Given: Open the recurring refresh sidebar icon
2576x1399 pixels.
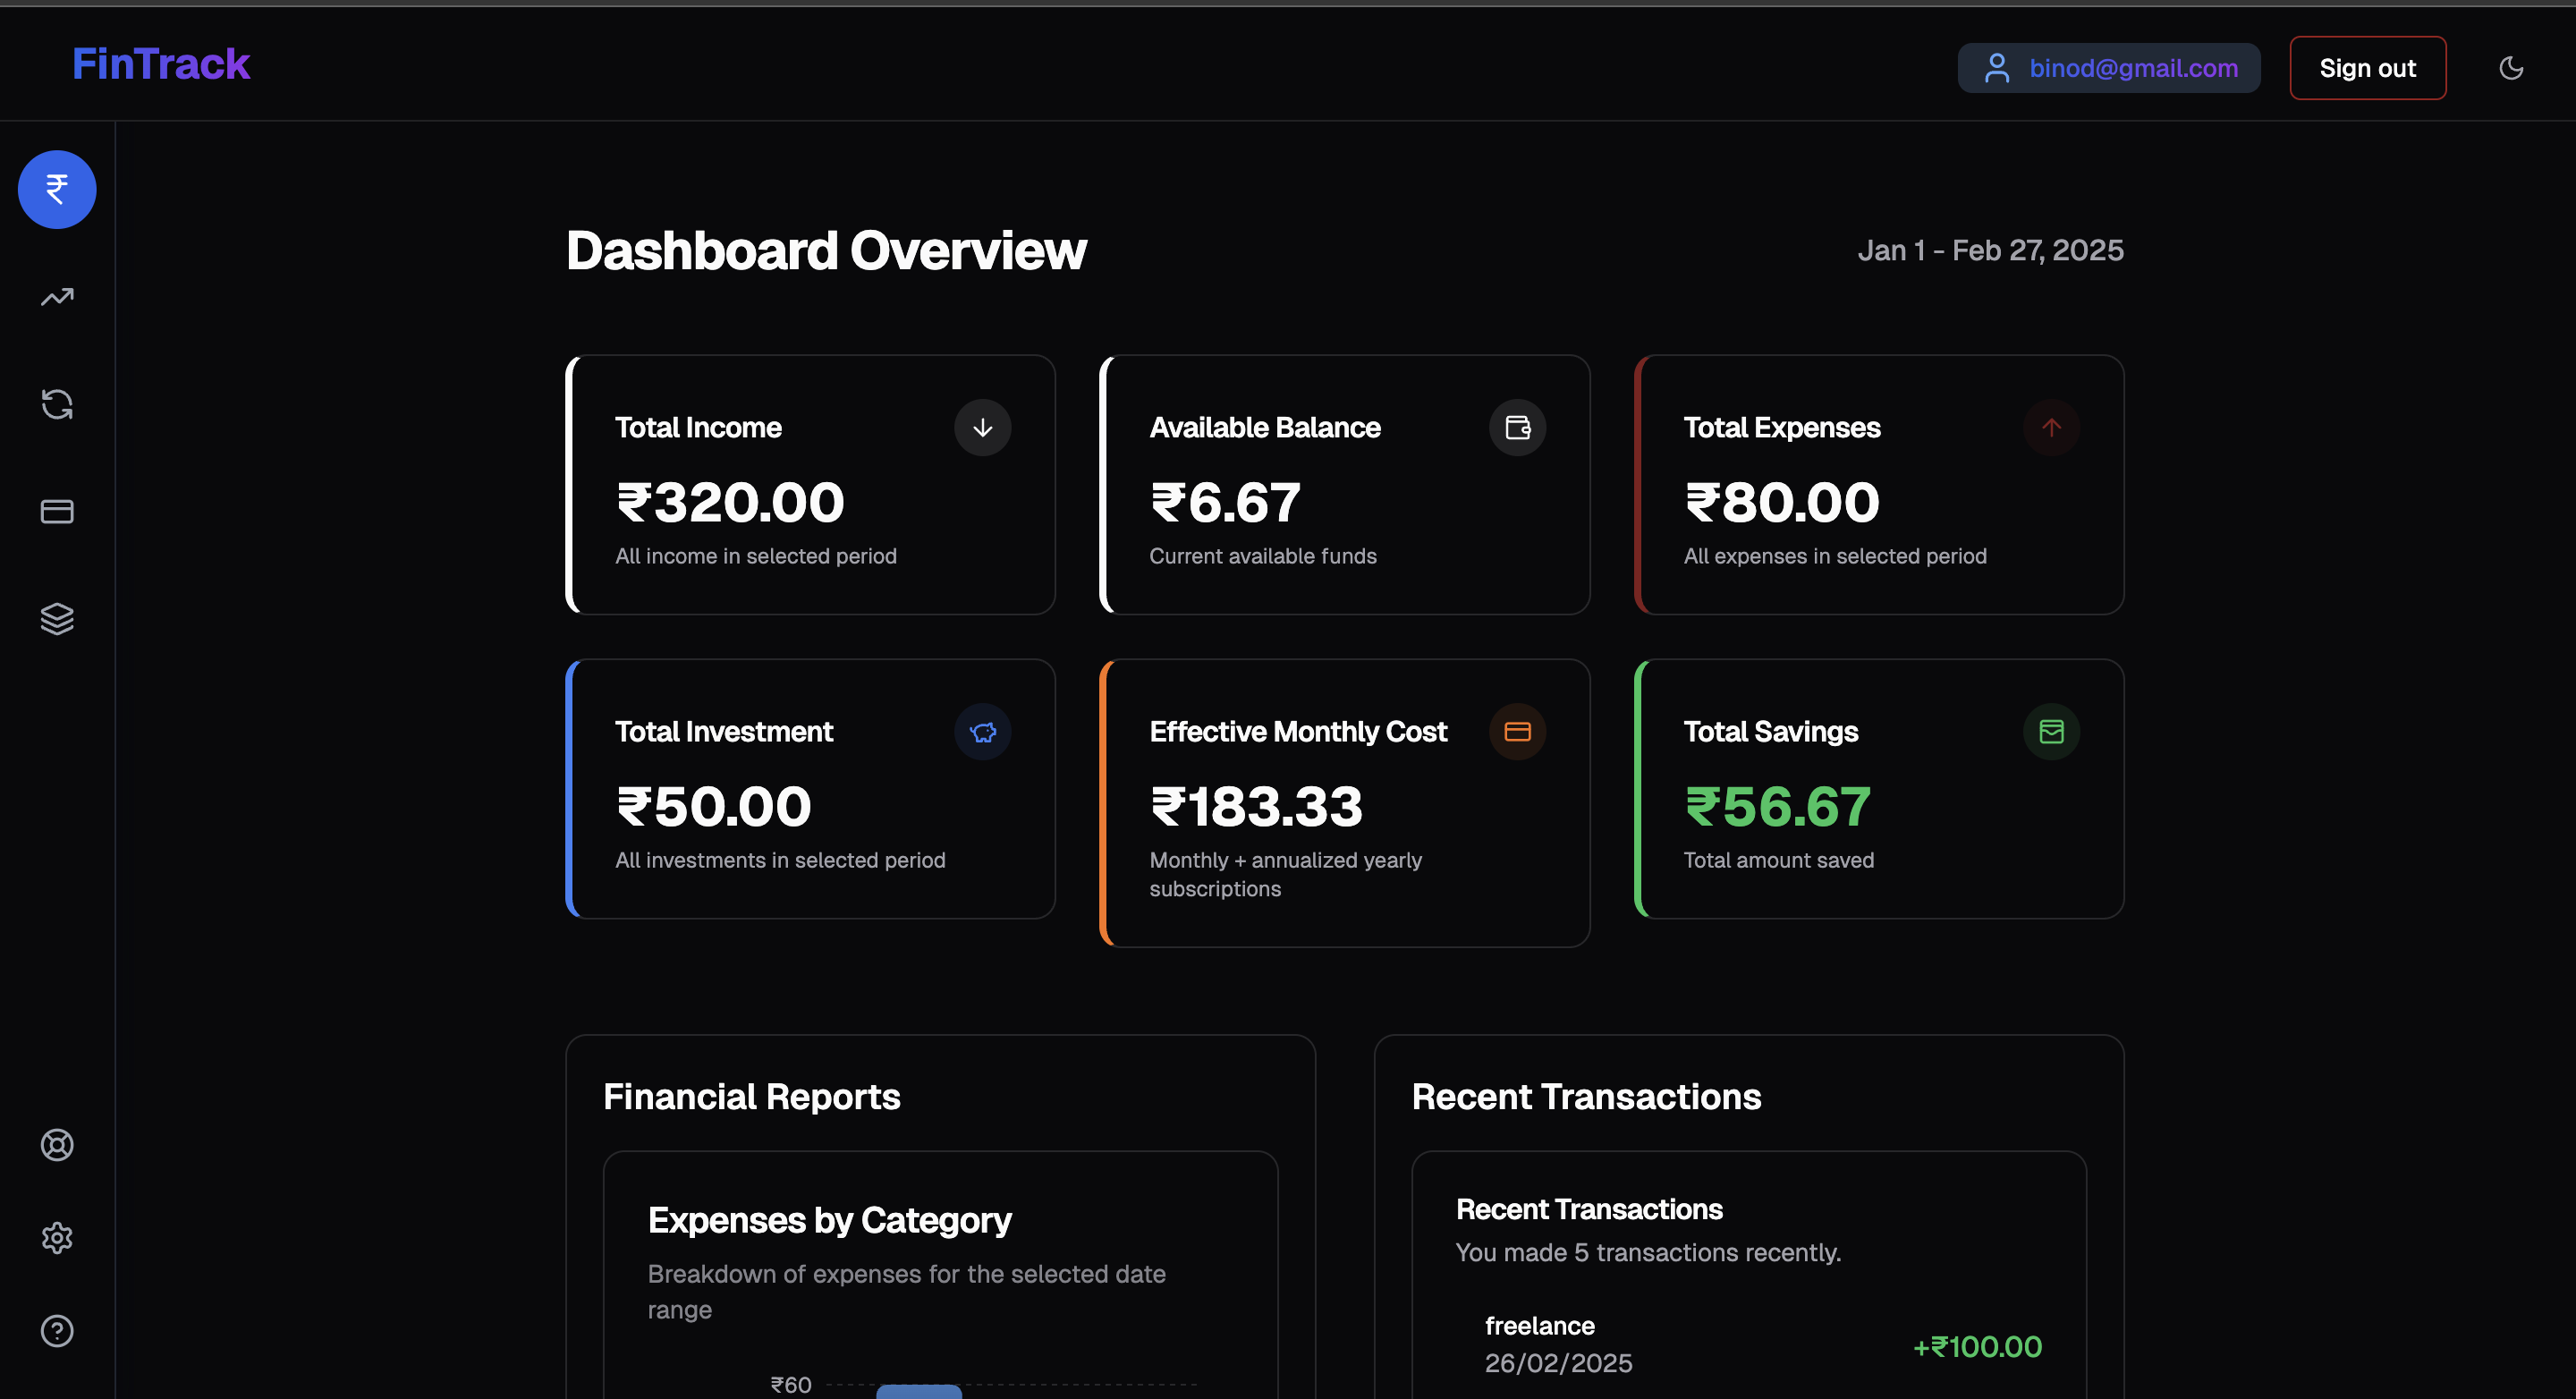Looking at the screenshot, I should 57,404.
